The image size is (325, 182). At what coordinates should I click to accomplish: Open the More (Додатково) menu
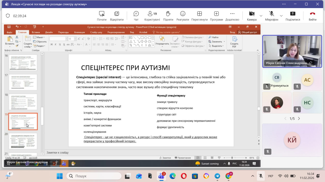[x=232, y=16]
